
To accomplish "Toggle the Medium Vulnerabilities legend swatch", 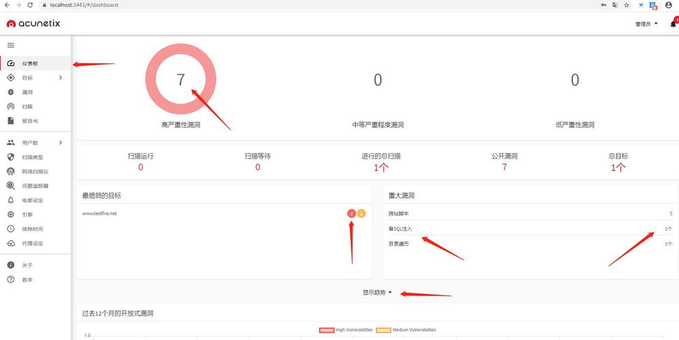I will click(383, 330).
